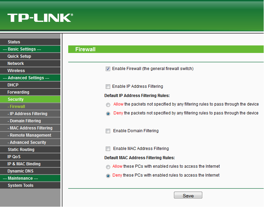The image size is (264, 207).
Task: Check Enable IP Address Filtering
Action: pos(108,86)
